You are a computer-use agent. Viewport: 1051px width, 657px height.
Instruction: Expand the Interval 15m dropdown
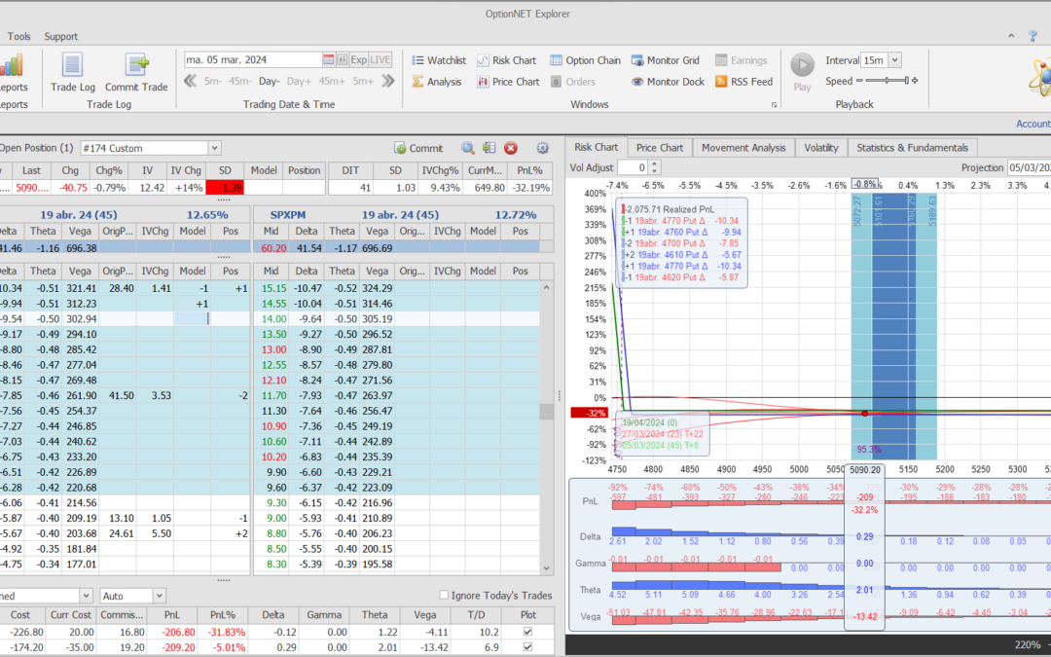pyautogui.click(x=894, y=60)
